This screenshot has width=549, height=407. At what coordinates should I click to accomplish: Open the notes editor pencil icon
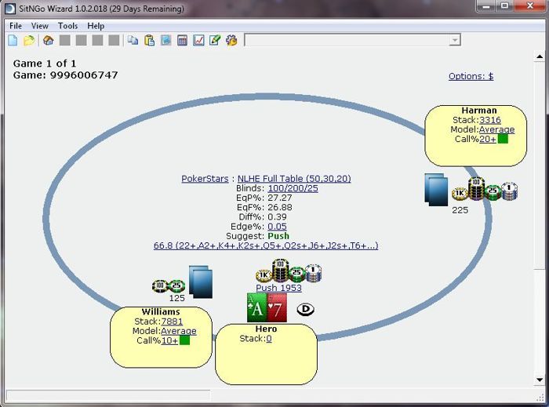point(215,40)
